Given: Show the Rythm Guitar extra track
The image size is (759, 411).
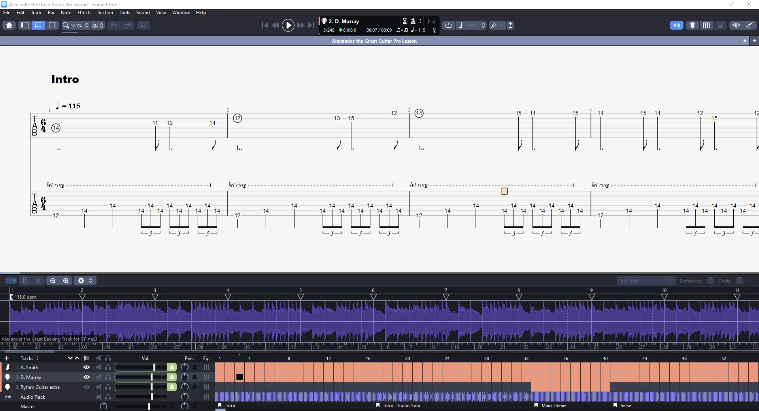Looking at the screenshot, I should [x=87, y=387].
